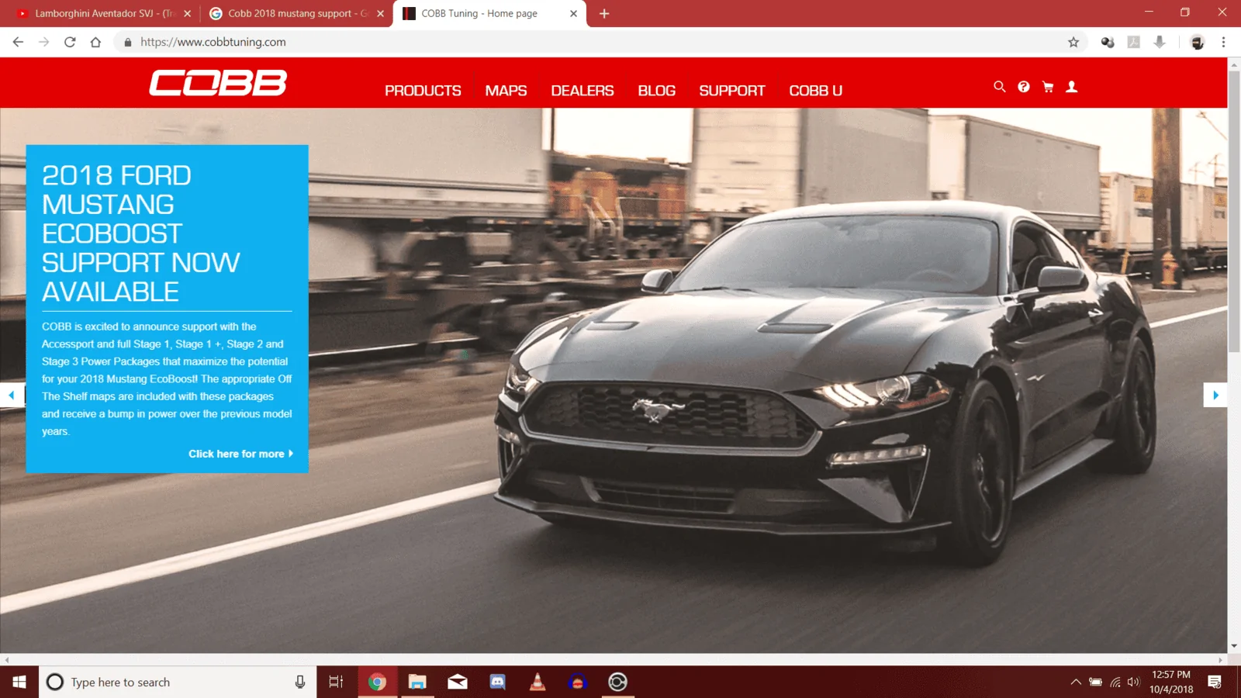Screen dimensions: 1241x698
Task: Open Windows Start menu
Action: pos(19,682)
